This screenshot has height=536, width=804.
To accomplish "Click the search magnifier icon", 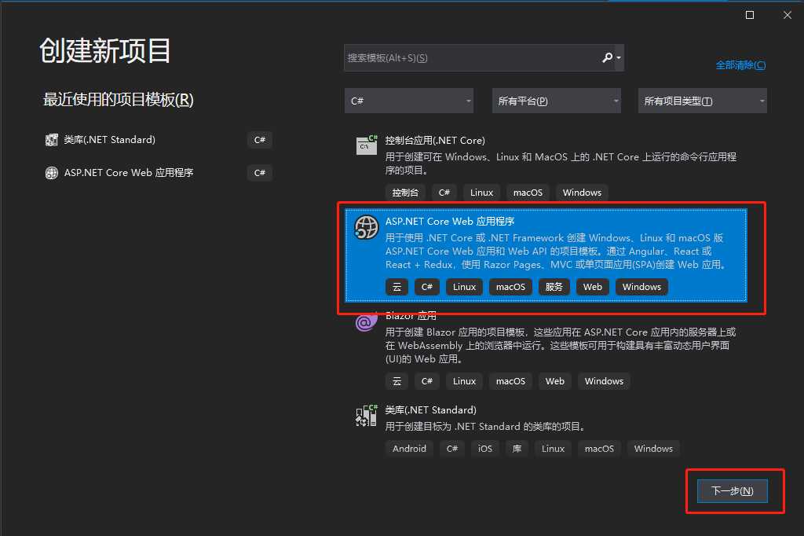I will coord(607,57).
